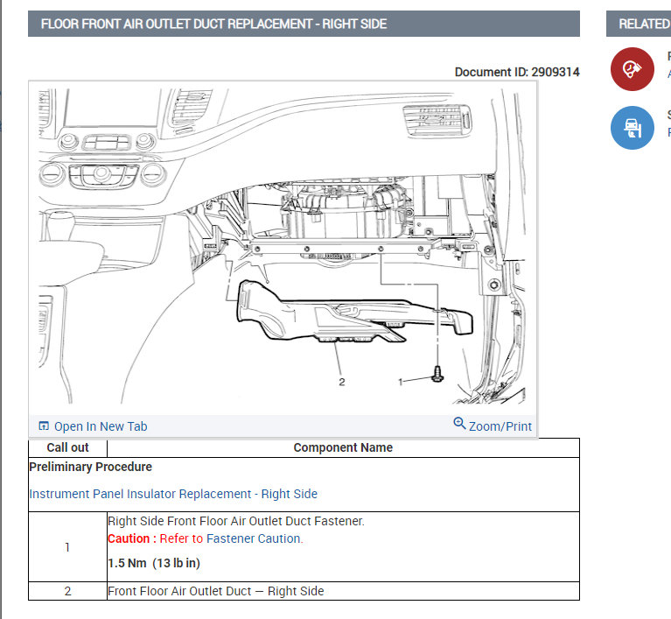Open the Fastener Caution link
The image size is (671, 619).
[x=254, y=538]
